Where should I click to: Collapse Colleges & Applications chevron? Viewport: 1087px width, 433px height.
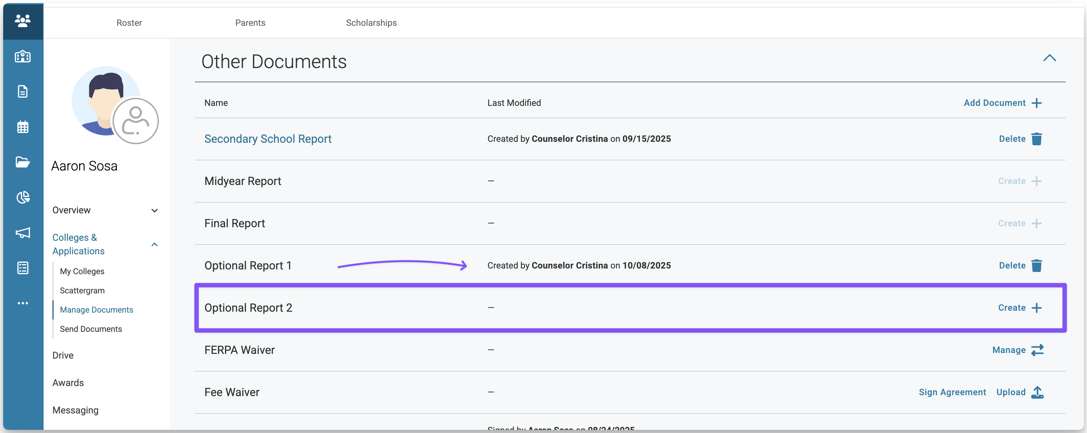point(155,245)
